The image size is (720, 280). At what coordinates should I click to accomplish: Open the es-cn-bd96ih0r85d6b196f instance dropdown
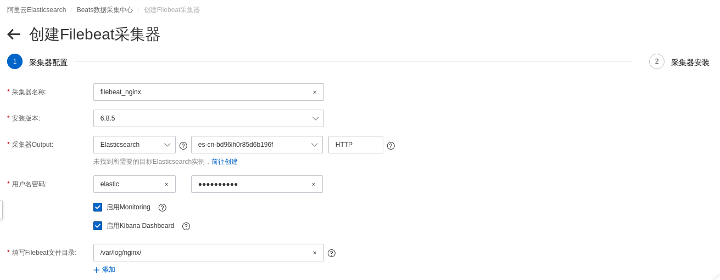pos(257,145)
